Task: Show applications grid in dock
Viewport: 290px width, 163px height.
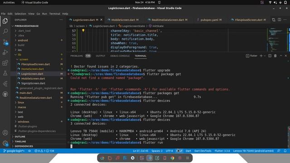Action: point(188,158)
